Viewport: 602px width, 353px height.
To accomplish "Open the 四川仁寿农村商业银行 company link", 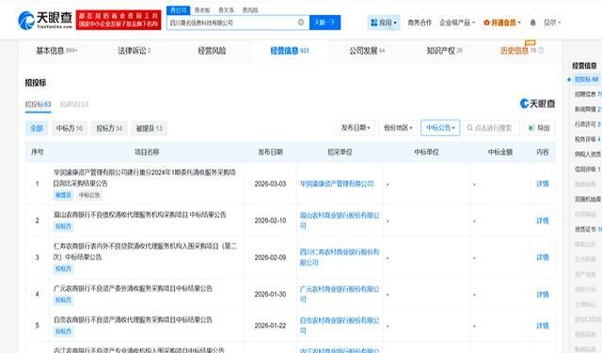I will [x=340, y=257].
